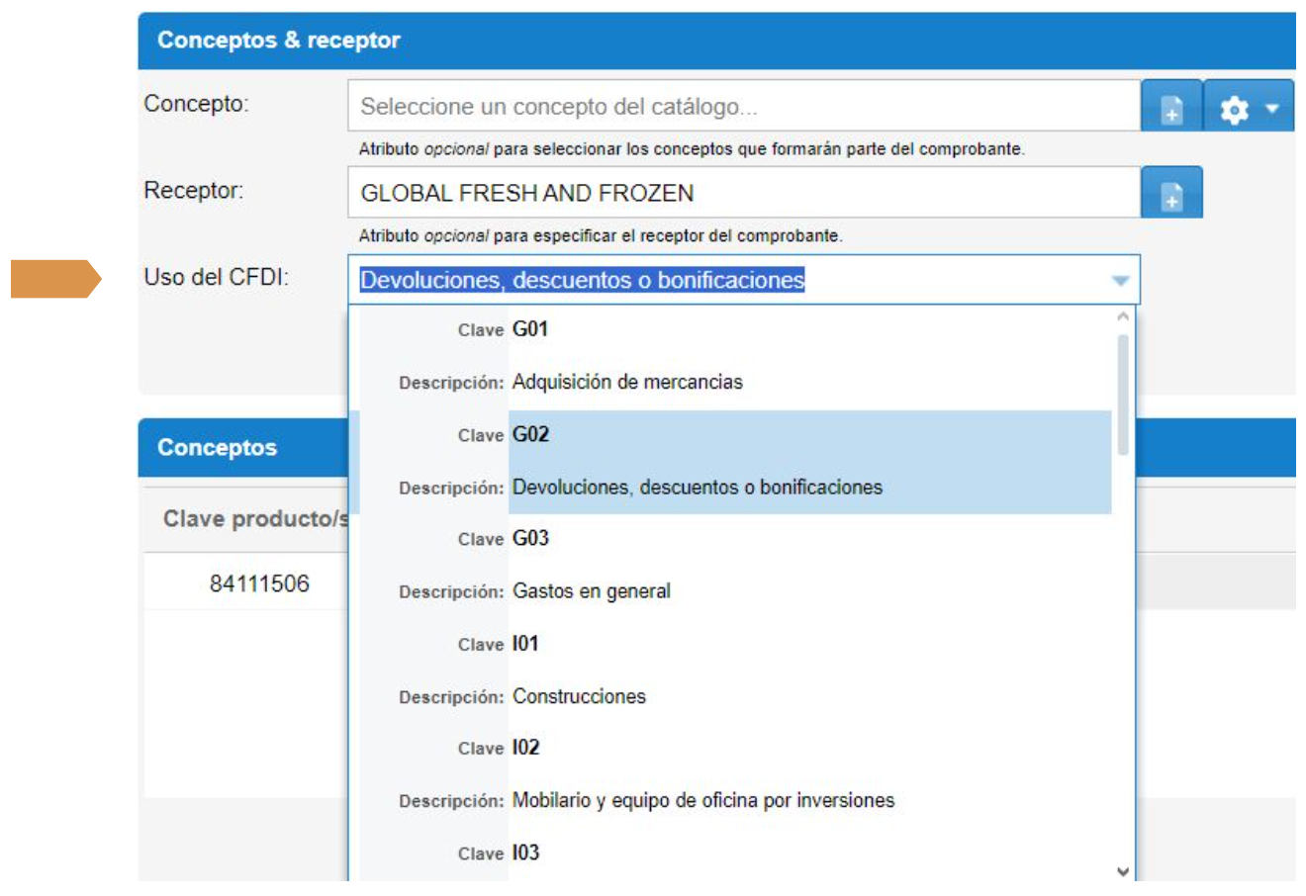Choose G02 Devoluciones, descuentos o bonificaciones

click(732, 462)
